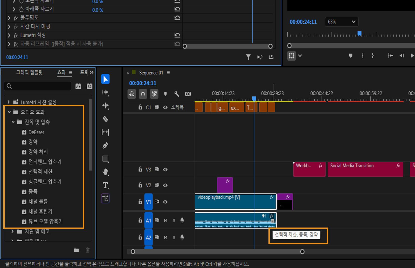Viewport: 415px width, 268px height.
Task: Select the 멀티밴드 압축기 effect
Action: [45, 162]
